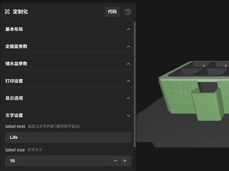Open the history reset icon
This screenshot has width=229, height=171.
pyautogui.click(x=128, y=12)
